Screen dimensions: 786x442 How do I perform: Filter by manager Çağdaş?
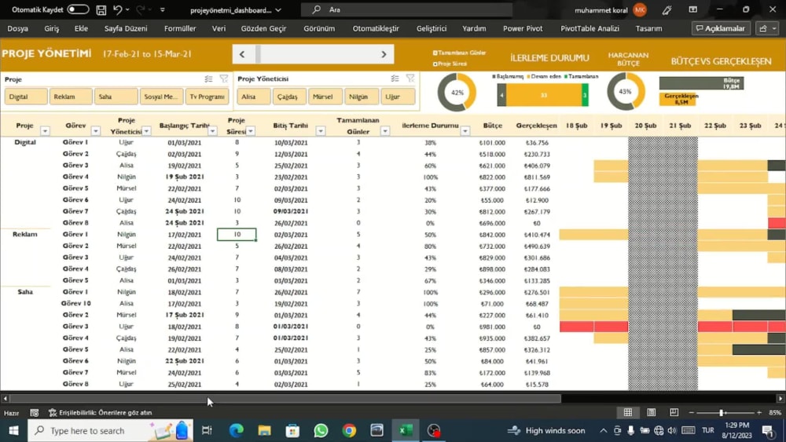point(289,97)
